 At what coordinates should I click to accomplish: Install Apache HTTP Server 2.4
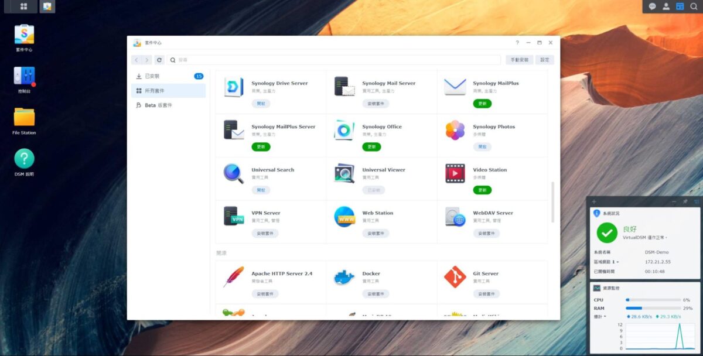pyautogui.click(x=265, y=294)
